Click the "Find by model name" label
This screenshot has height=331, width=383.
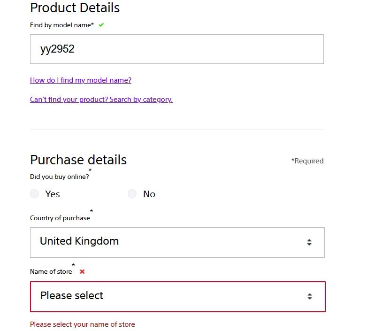point(61,25)
